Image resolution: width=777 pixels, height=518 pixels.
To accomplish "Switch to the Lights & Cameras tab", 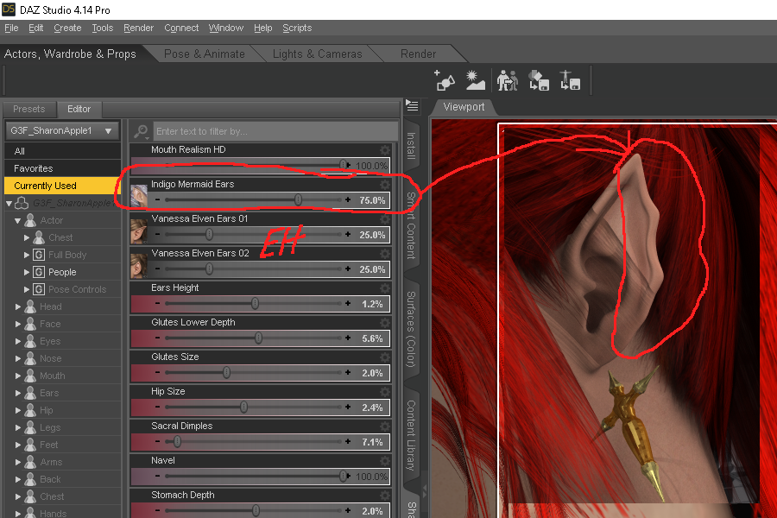I will click(x=317, y=54).
